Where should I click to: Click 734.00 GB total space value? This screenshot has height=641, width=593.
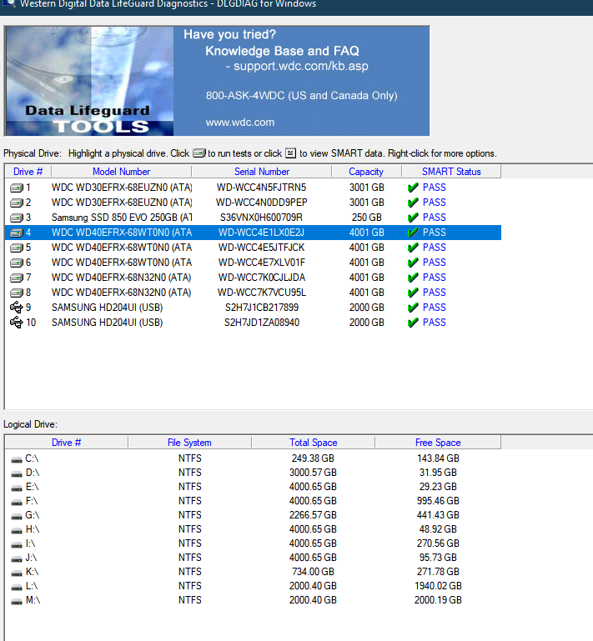313,572
